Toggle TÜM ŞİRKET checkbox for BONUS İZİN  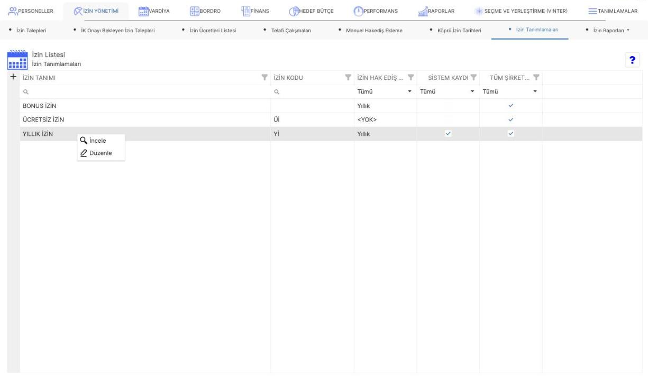pyautogui.click(x=511, y=106)
